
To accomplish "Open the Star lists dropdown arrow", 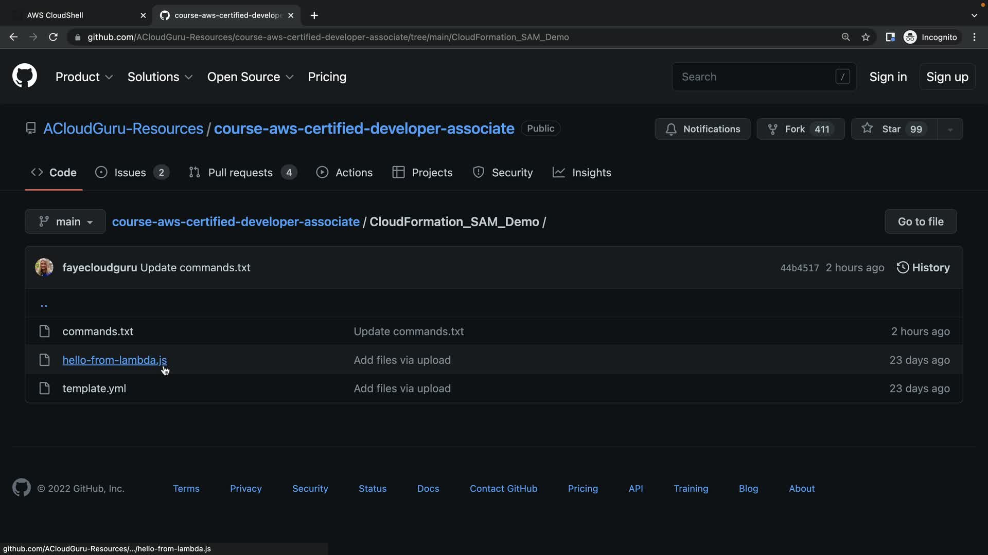I will (950, 129).
